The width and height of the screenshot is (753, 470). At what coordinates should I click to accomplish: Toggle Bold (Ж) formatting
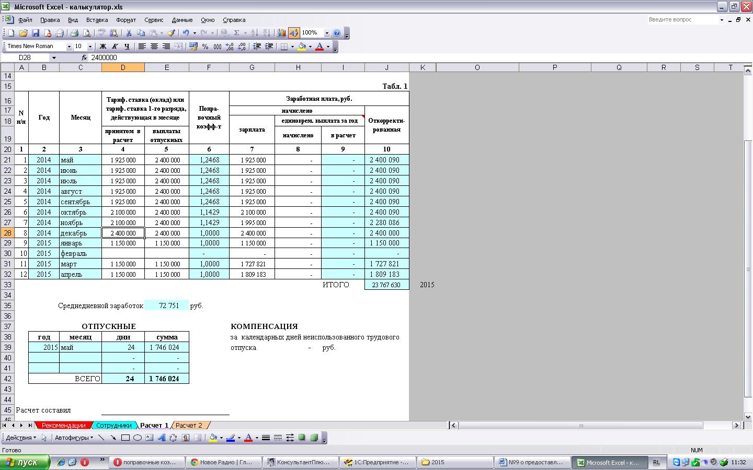tap(103, 46)
